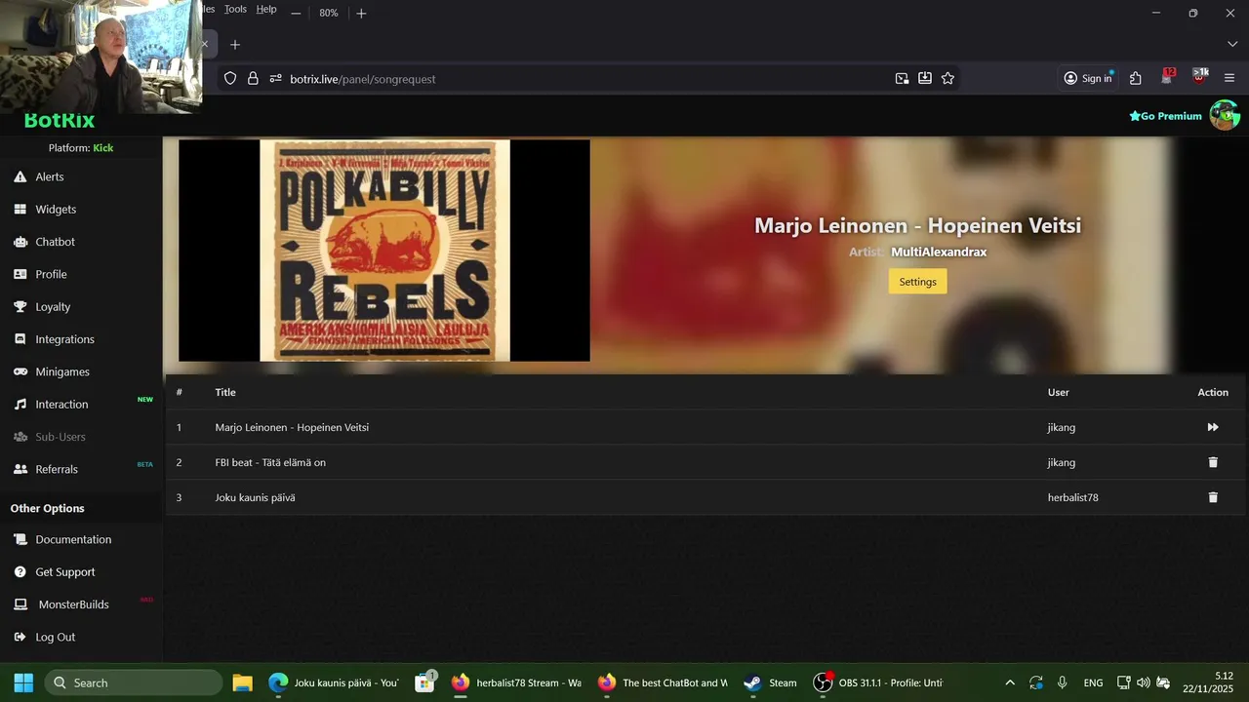Switch to herbalist78 Stream Firefox window
Screen dimensions: 1249x702
pos(517,682)
